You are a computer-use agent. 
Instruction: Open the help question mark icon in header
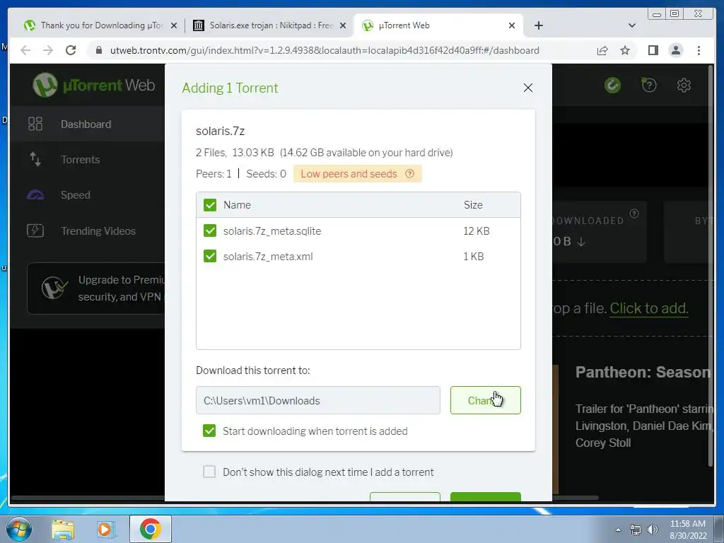pyautogui.click(x=649, y=85)
